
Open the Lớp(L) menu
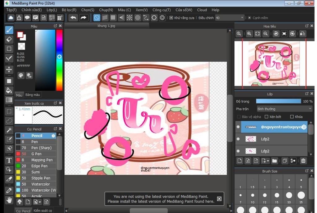pyautogui.click(x=52, y=10)
